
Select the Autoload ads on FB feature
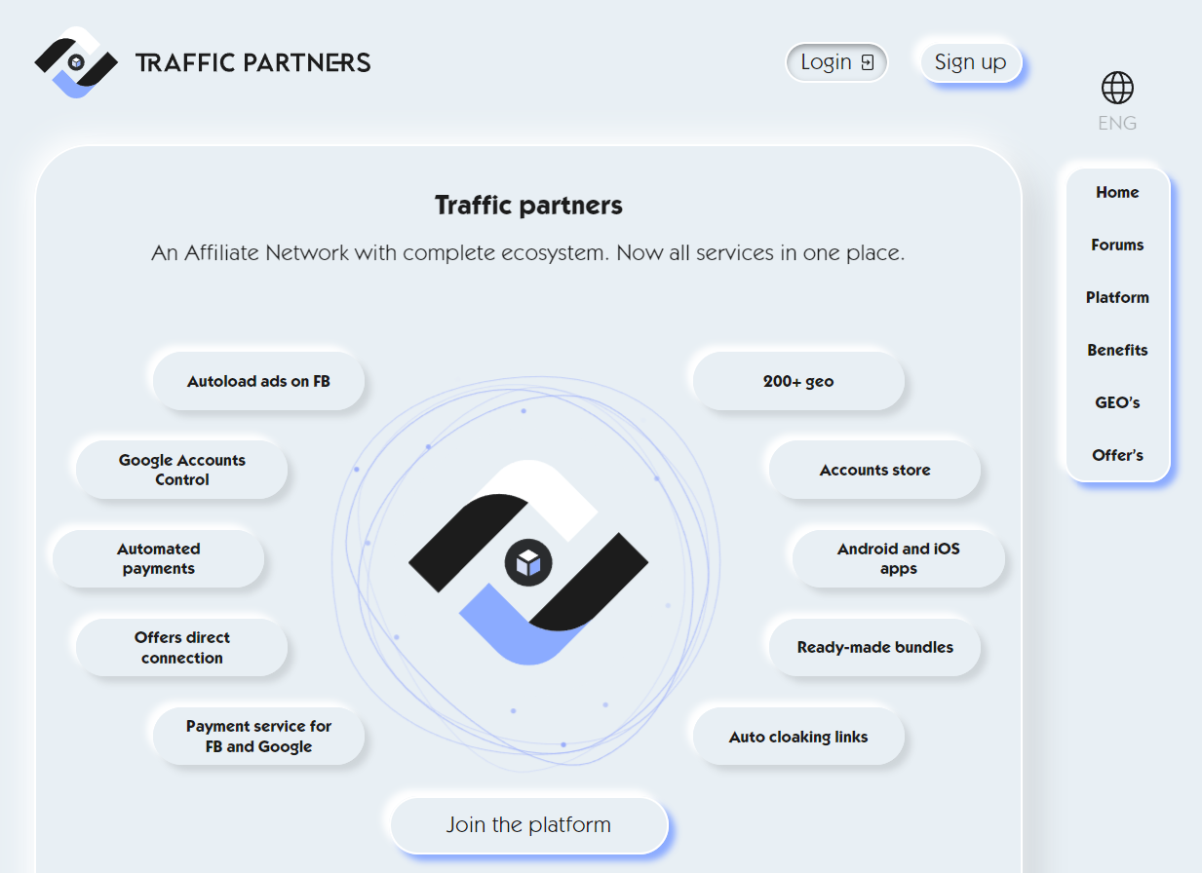pyautogui.click(x=257, y=381)
